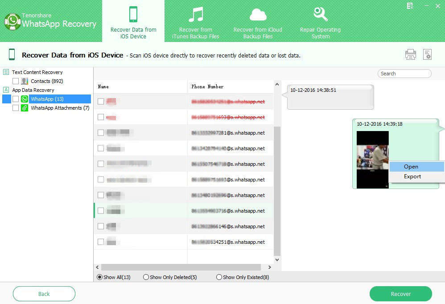Screen dimensions: 445x304
Task: Click the App Data Recovery category icon
Action: (6, 90)
